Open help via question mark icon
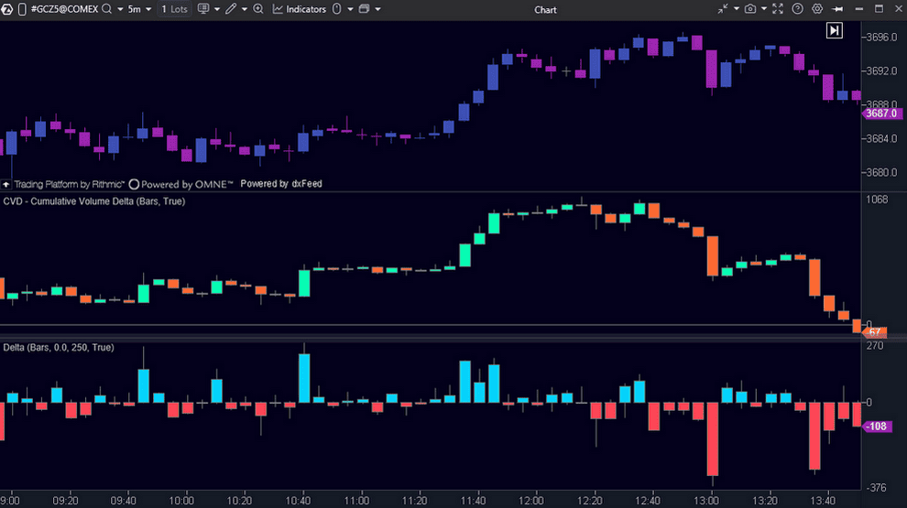This screenshot has width=907, height=508. (798, 8)
